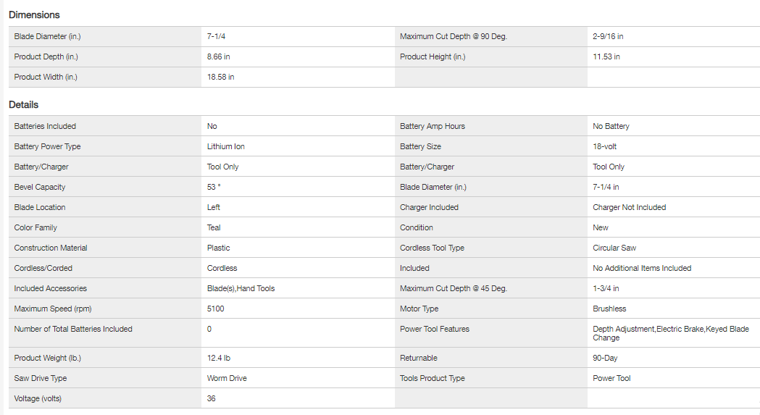Click the Dimensions section heading
The height and width of the screenshot is (415, 760).
pyautogui.click(x=34, y=14)
